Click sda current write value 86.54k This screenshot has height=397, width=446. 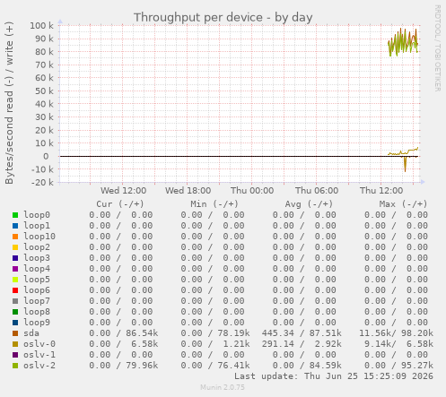(x=142, y=333)
